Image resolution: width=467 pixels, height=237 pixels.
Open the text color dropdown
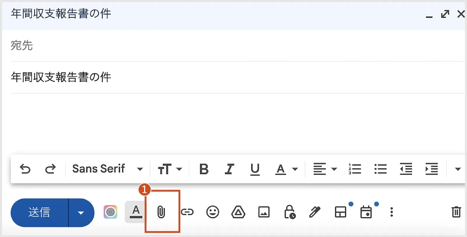pyautogui.click(x=287, y=169)
